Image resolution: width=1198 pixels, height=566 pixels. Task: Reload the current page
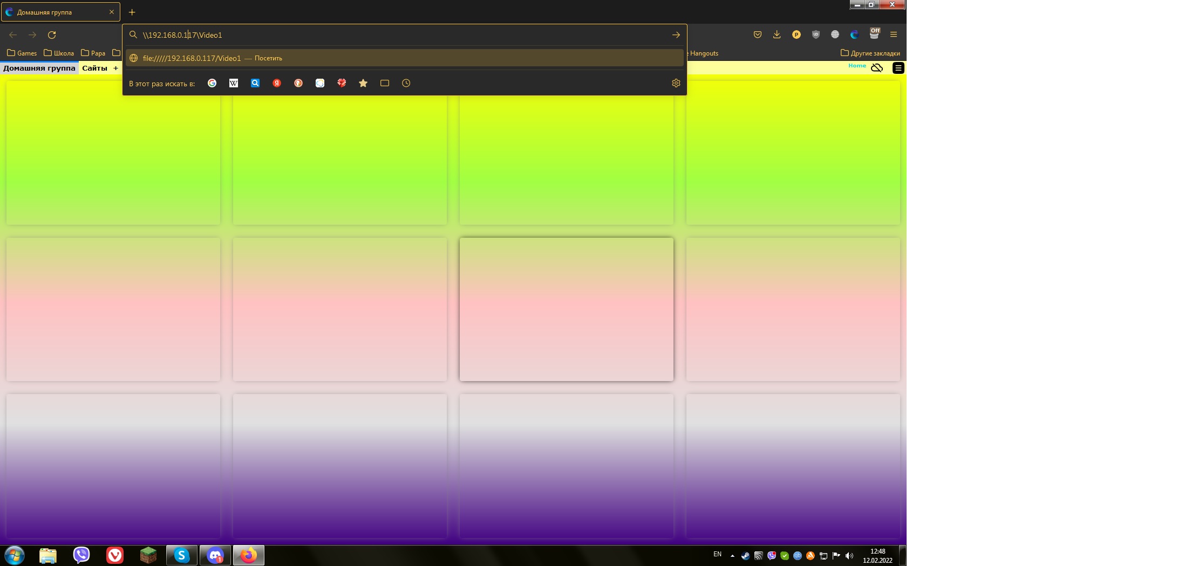pyautogui.click(x=52, y=35)
